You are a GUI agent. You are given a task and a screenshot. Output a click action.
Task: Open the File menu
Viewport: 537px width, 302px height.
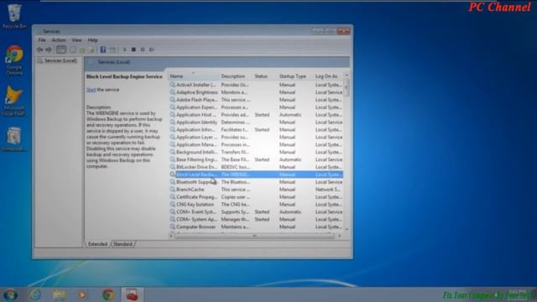pos(42,40)
